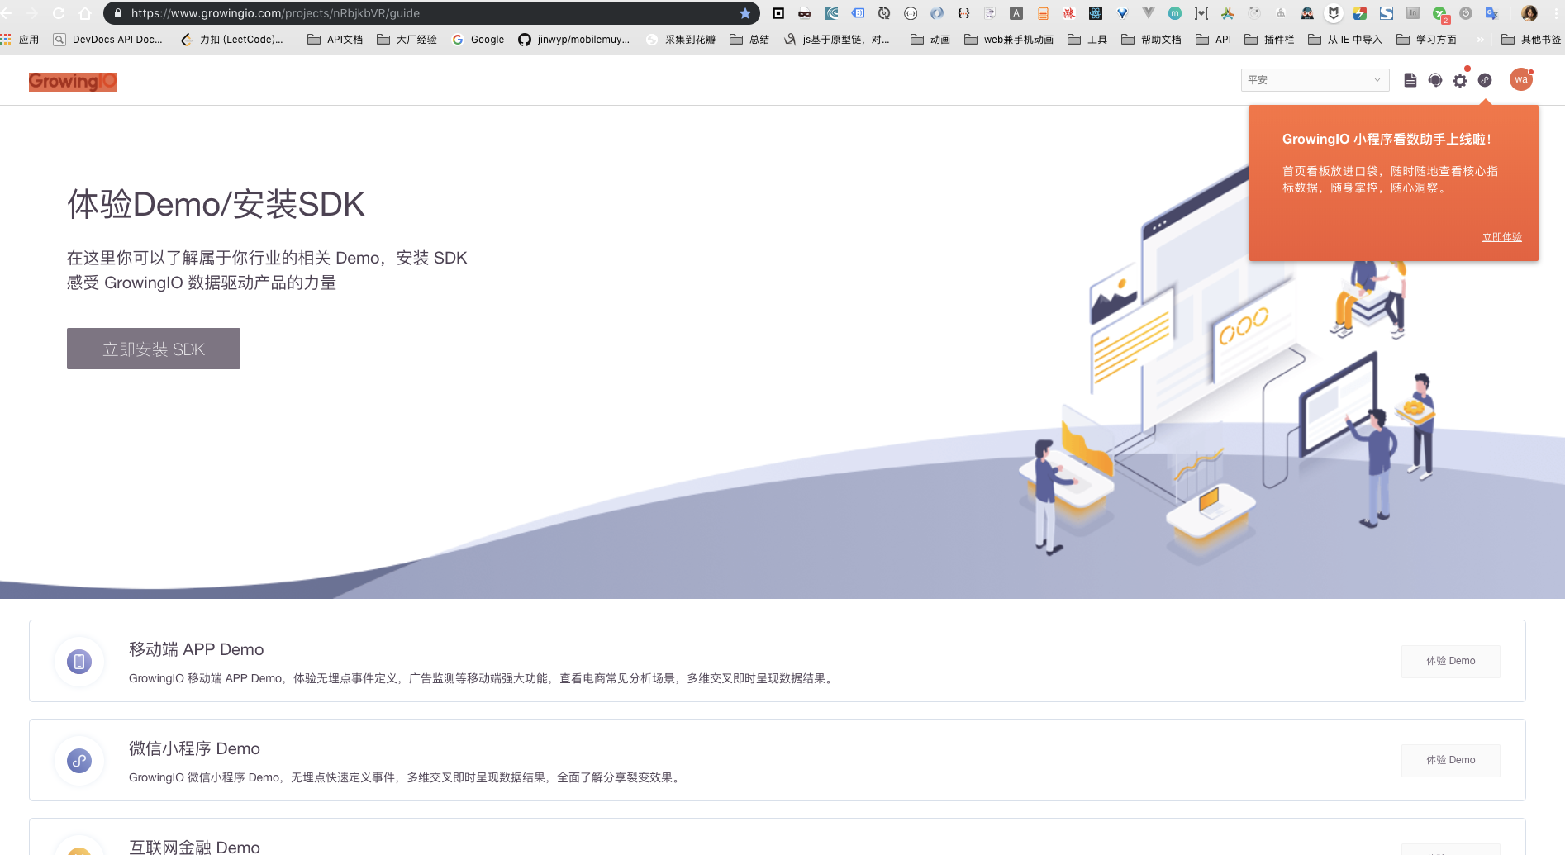The height and width of the screenshot is (855, 1565).
Task: Click the 微信小程序 Demo title
Action: coord(194,748)
